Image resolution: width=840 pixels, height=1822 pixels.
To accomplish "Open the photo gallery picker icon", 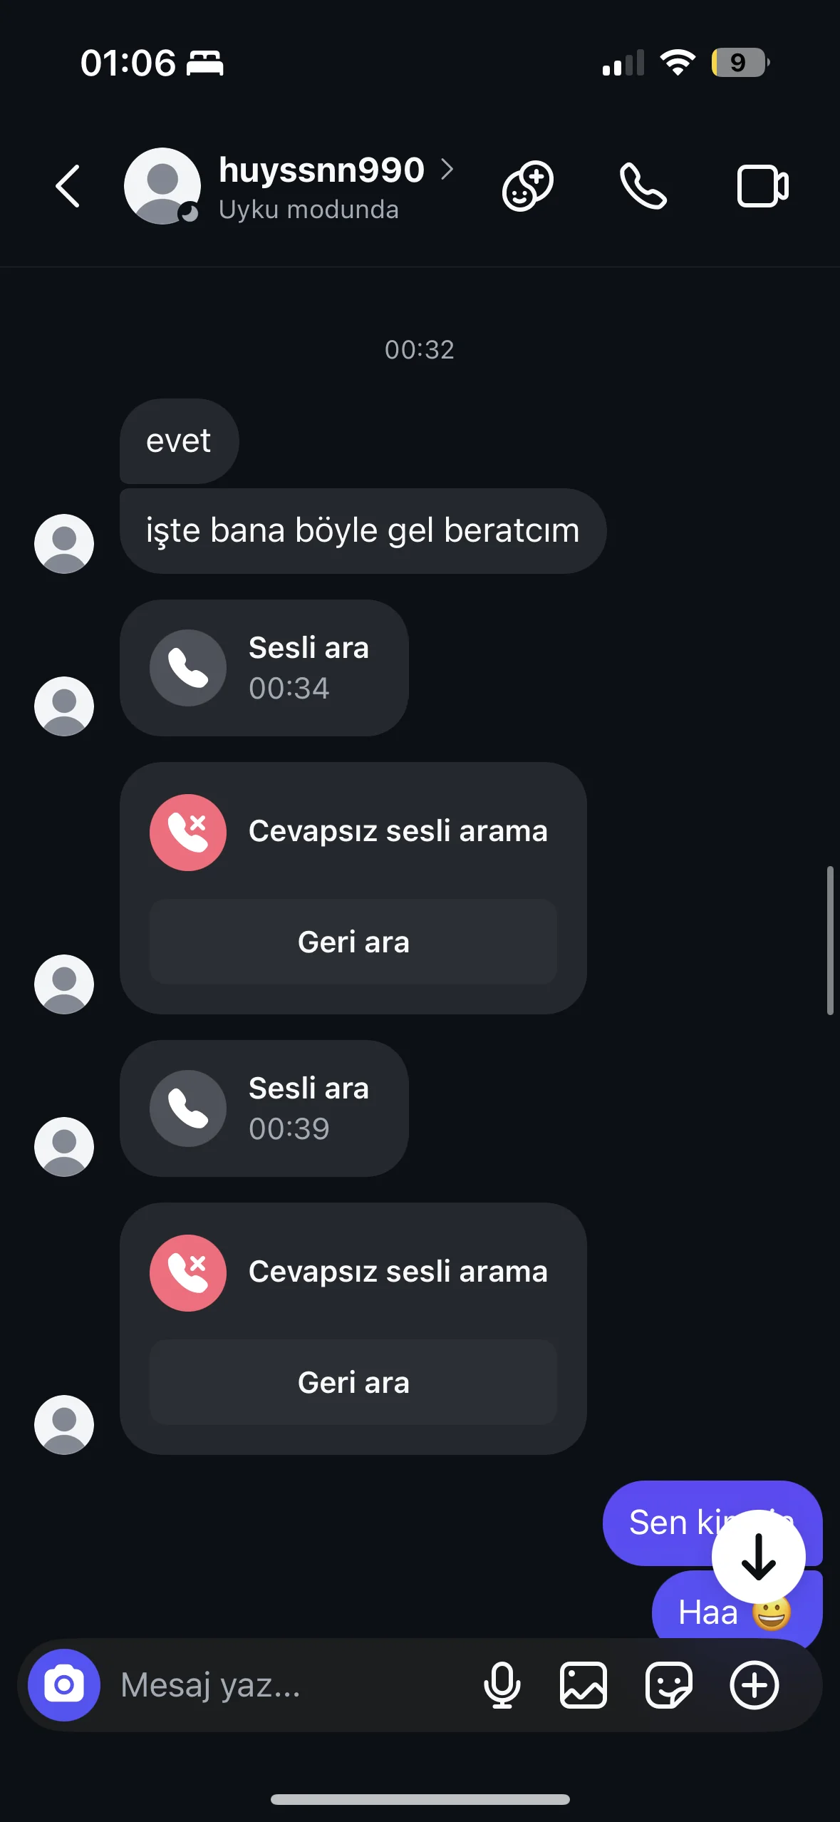I will (x=584, y=1685).
